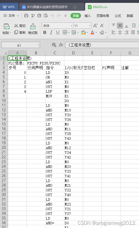Viewport: 139px width, 228px height.
Task: Click cell containing AND=
Action: (x=55, y=223)
